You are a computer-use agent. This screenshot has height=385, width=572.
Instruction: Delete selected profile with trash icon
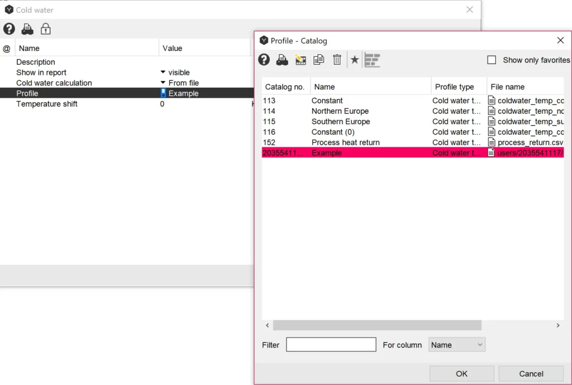[337, 60]
